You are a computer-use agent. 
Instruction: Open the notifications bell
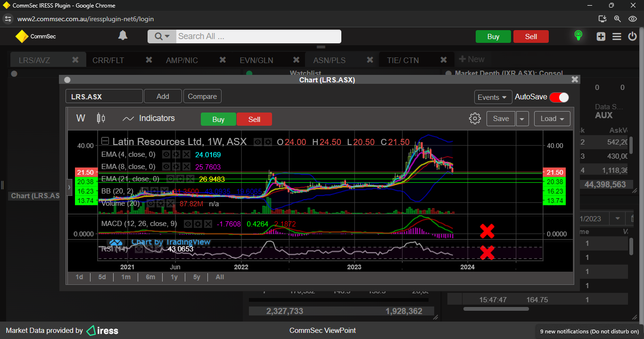click(x=123, y=36)
